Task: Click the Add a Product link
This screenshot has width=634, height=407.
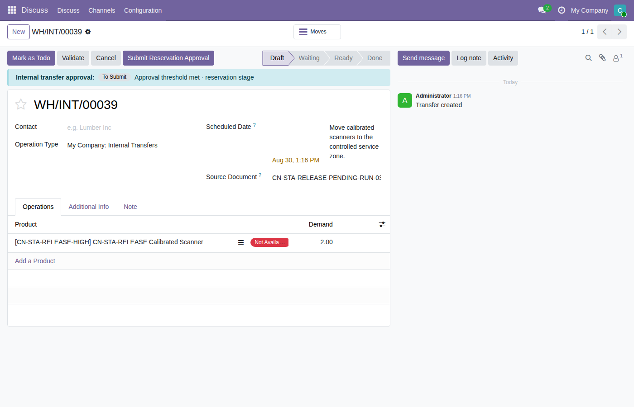Action: [x=35, y=261]
